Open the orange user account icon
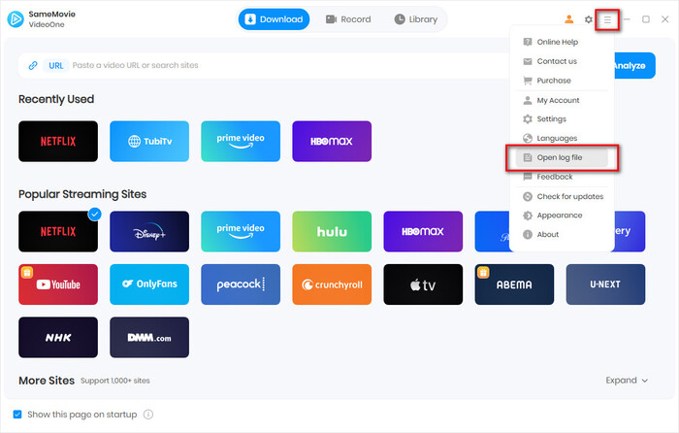 [x=569, y=19]
